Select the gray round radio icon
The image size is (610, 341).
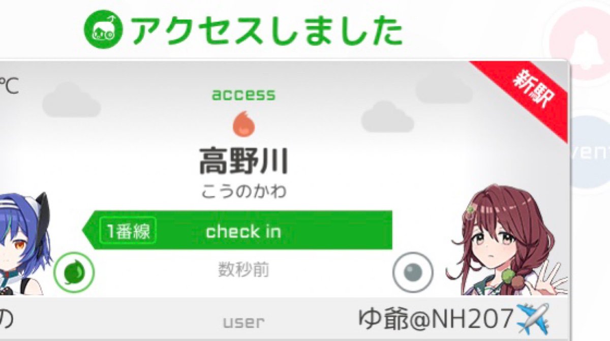(x=413, y=272)
